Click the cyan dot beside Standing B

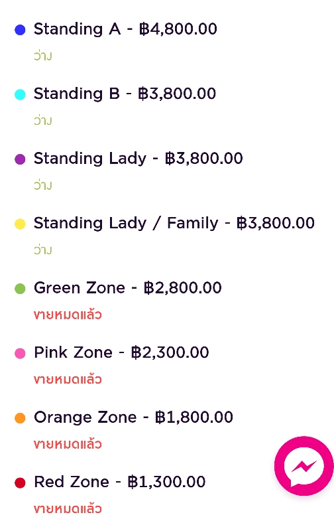pos(20,94)
